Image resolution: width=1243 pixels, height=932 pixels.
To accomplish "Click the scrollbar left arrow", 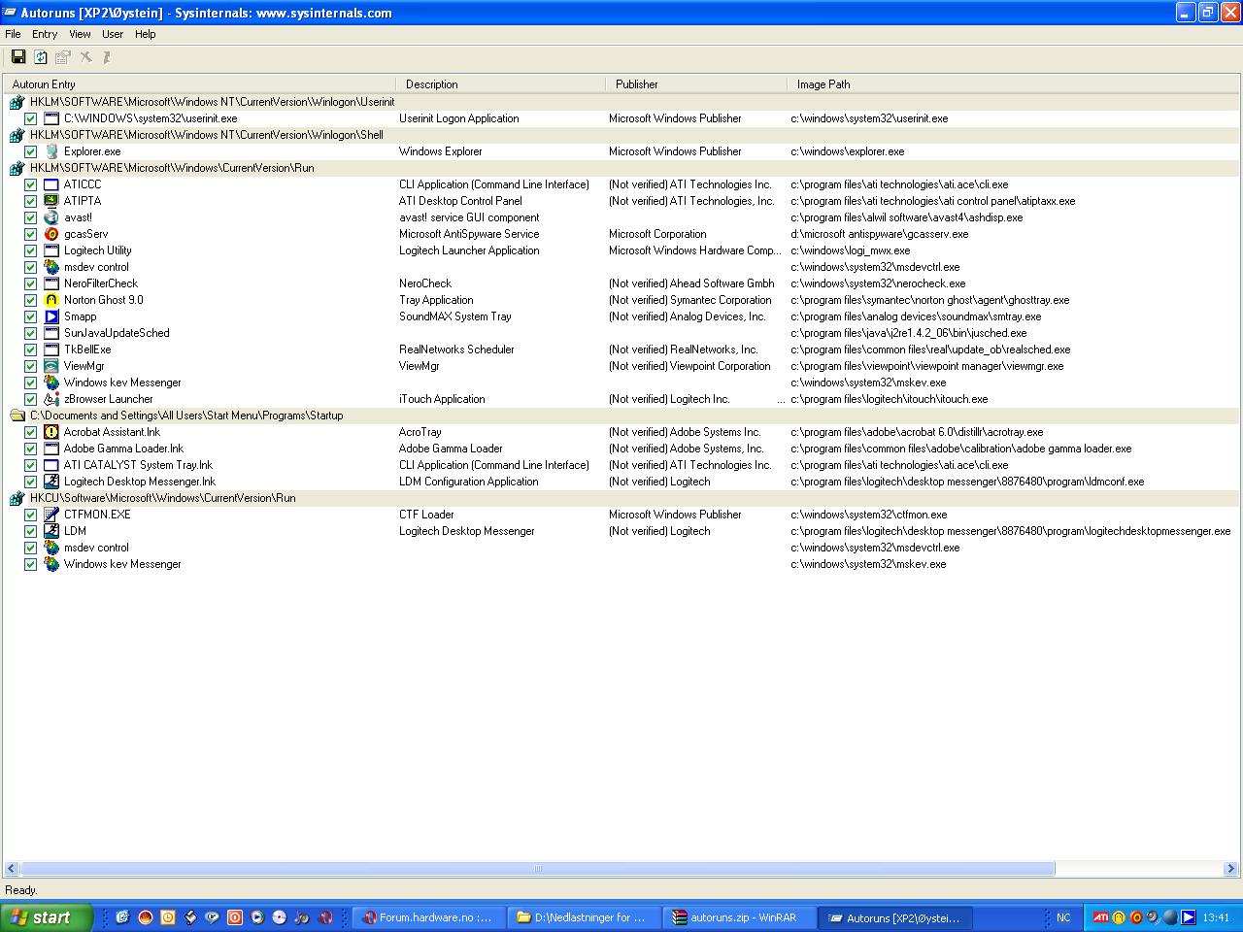I will pos(12,869).
